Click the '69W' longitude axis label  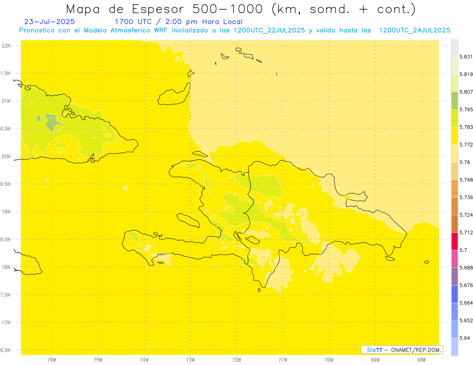375,360
